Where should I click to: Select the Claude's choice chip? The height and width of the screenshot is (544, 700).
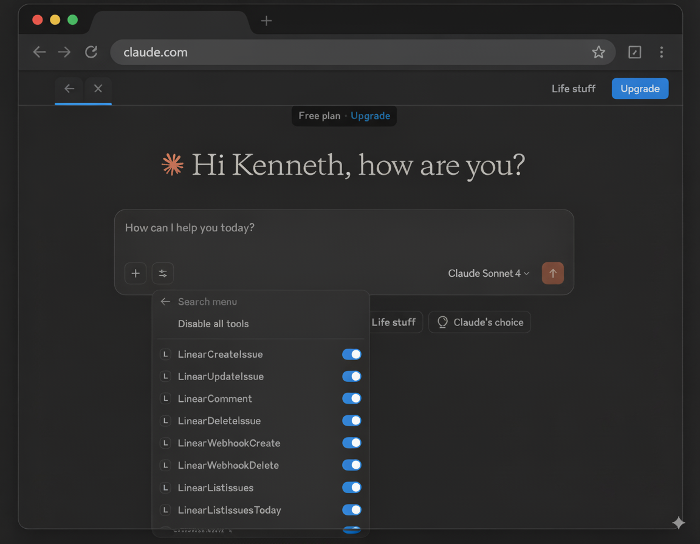479,322
